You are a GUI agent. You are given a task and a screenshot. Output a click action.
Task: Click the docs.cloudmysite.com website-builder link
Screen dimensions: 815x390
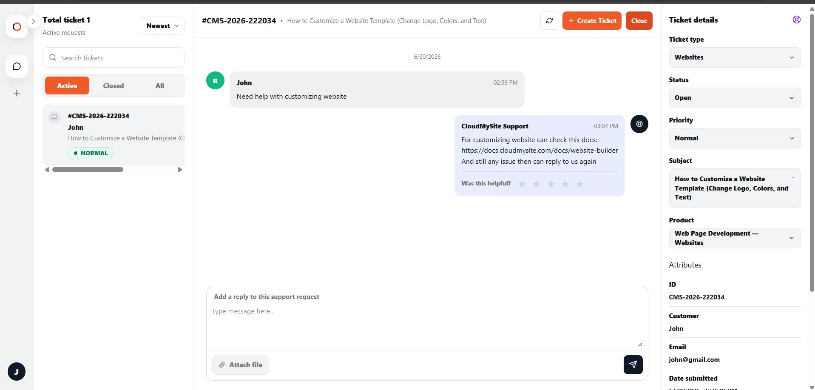pos(540,151)
